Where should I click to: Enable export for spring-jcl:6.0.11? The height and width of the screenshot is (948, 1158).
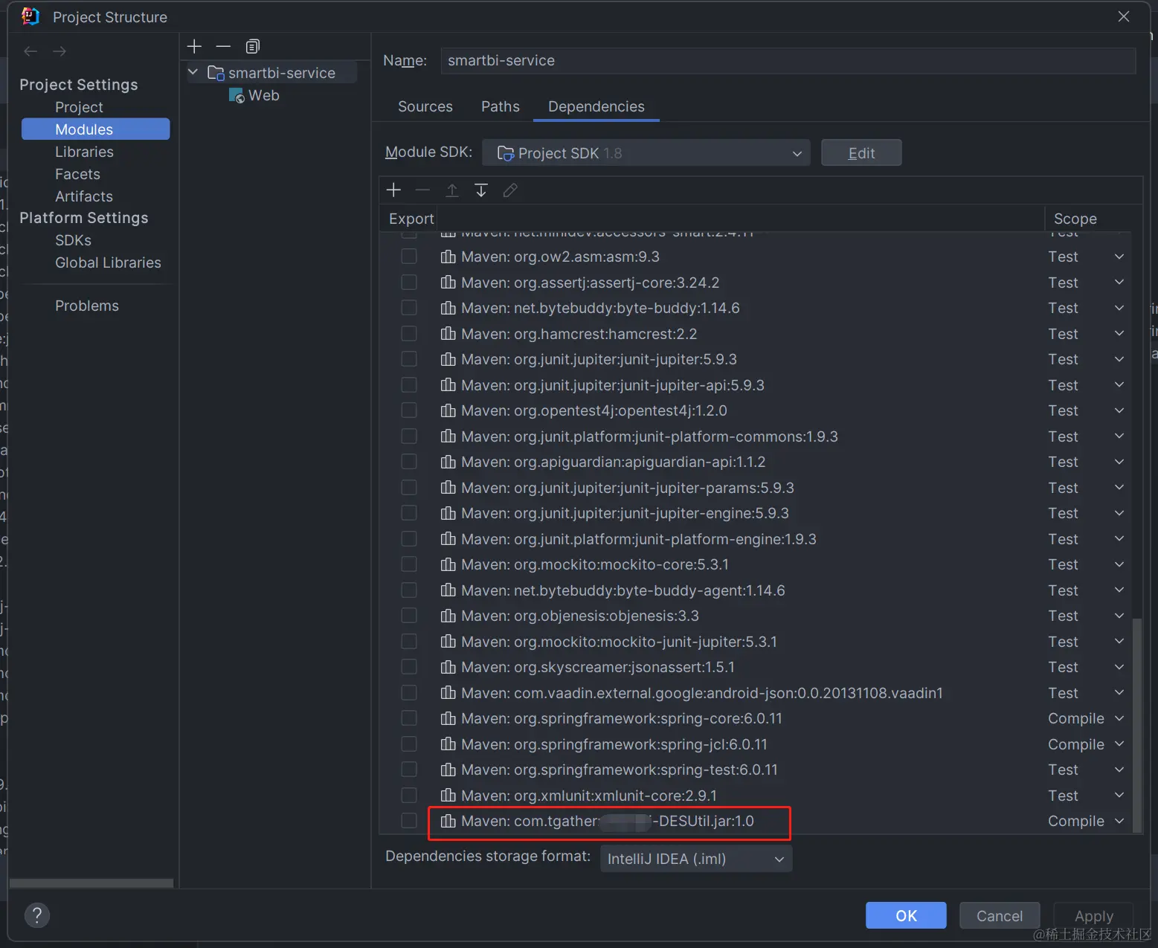click(409, 744)
